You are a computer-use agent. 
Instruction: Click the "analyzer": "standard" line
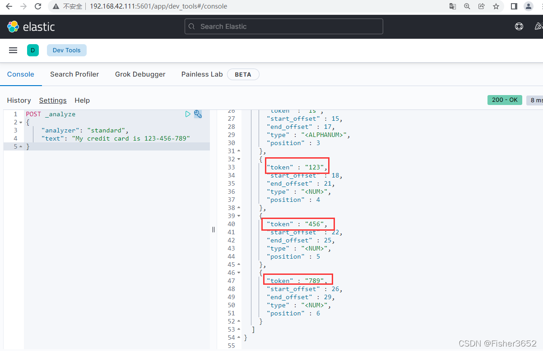pos(85,130)
